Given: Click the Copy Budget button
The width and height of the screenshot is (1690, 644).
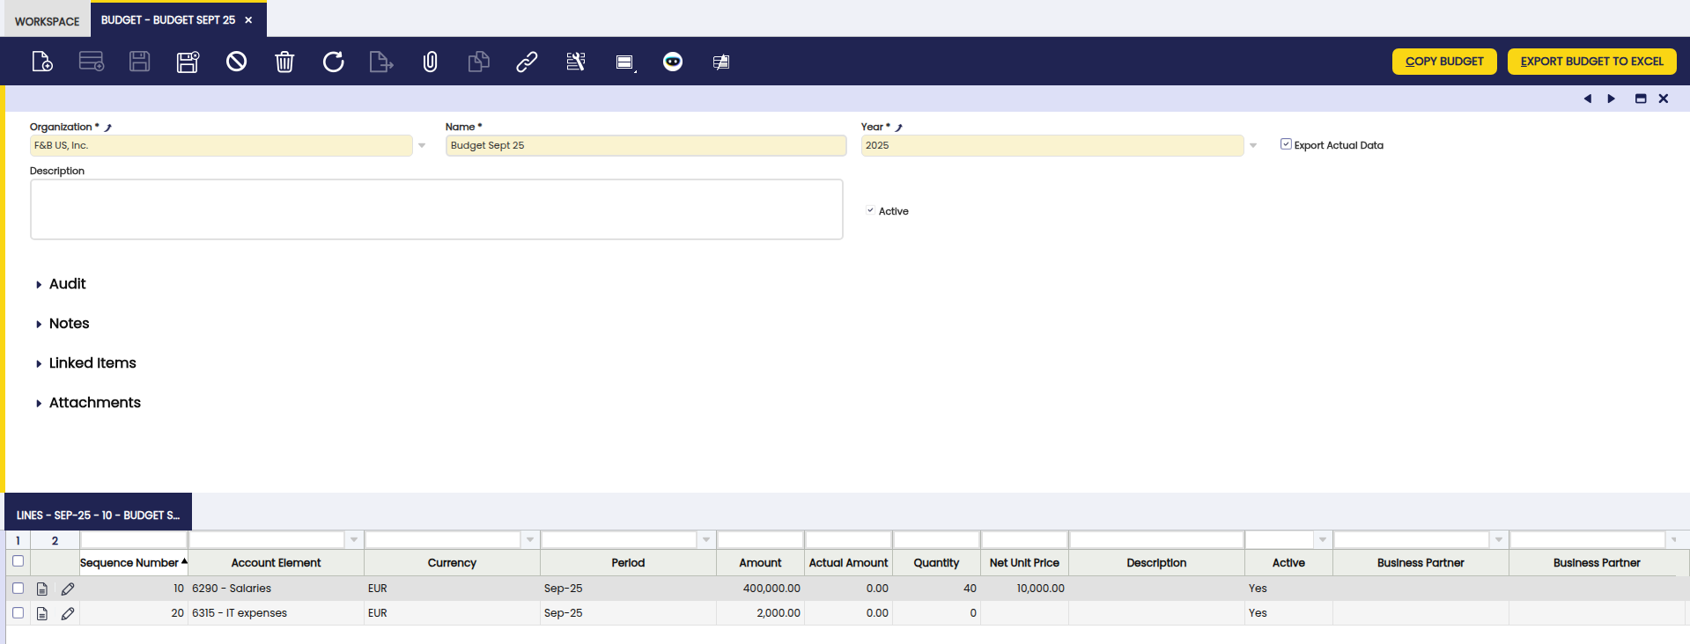Looking at the screenshot, I should [1443, 62].
